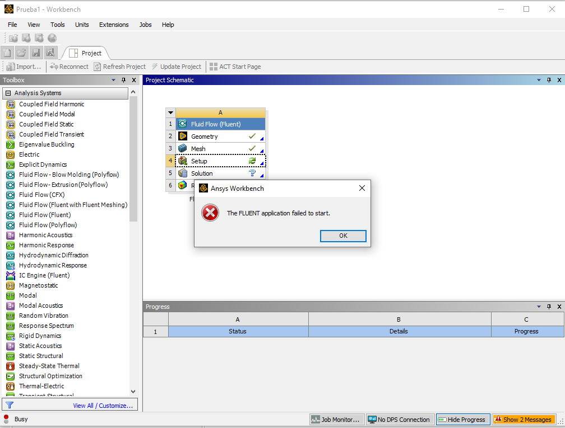
Task: Click the Explicit Dynamics system icon
Action: [11, 164]
